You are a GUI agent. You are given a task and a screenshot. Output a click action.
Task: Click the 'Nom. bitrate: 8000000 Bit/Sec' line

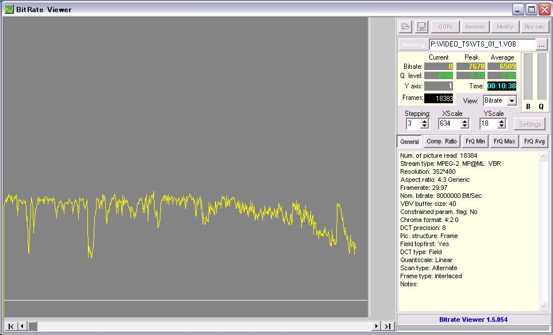441,196
